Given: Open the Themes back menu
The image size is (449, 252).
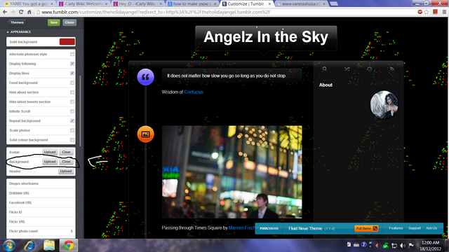Looking at the screenshot, I should click(x=16, y=22).
